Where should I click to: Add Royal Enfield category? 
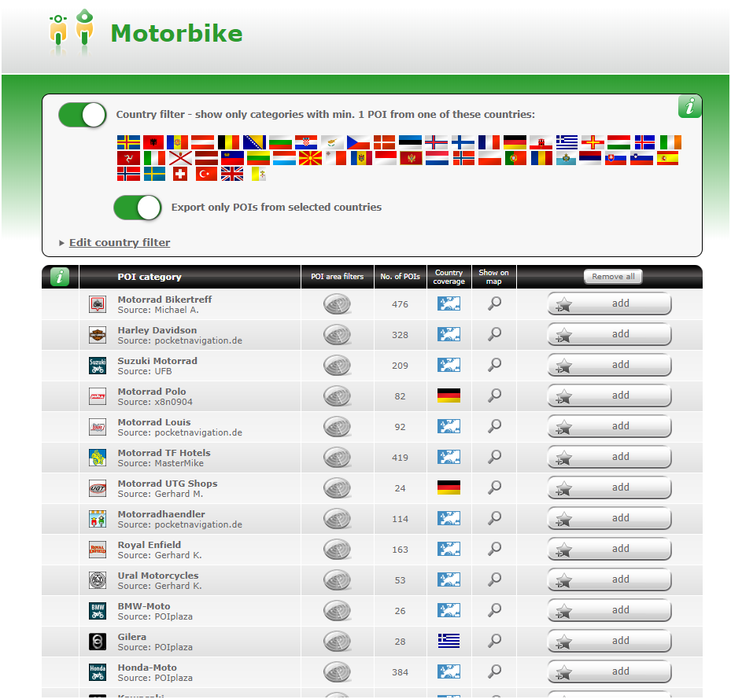click(609, 550)
